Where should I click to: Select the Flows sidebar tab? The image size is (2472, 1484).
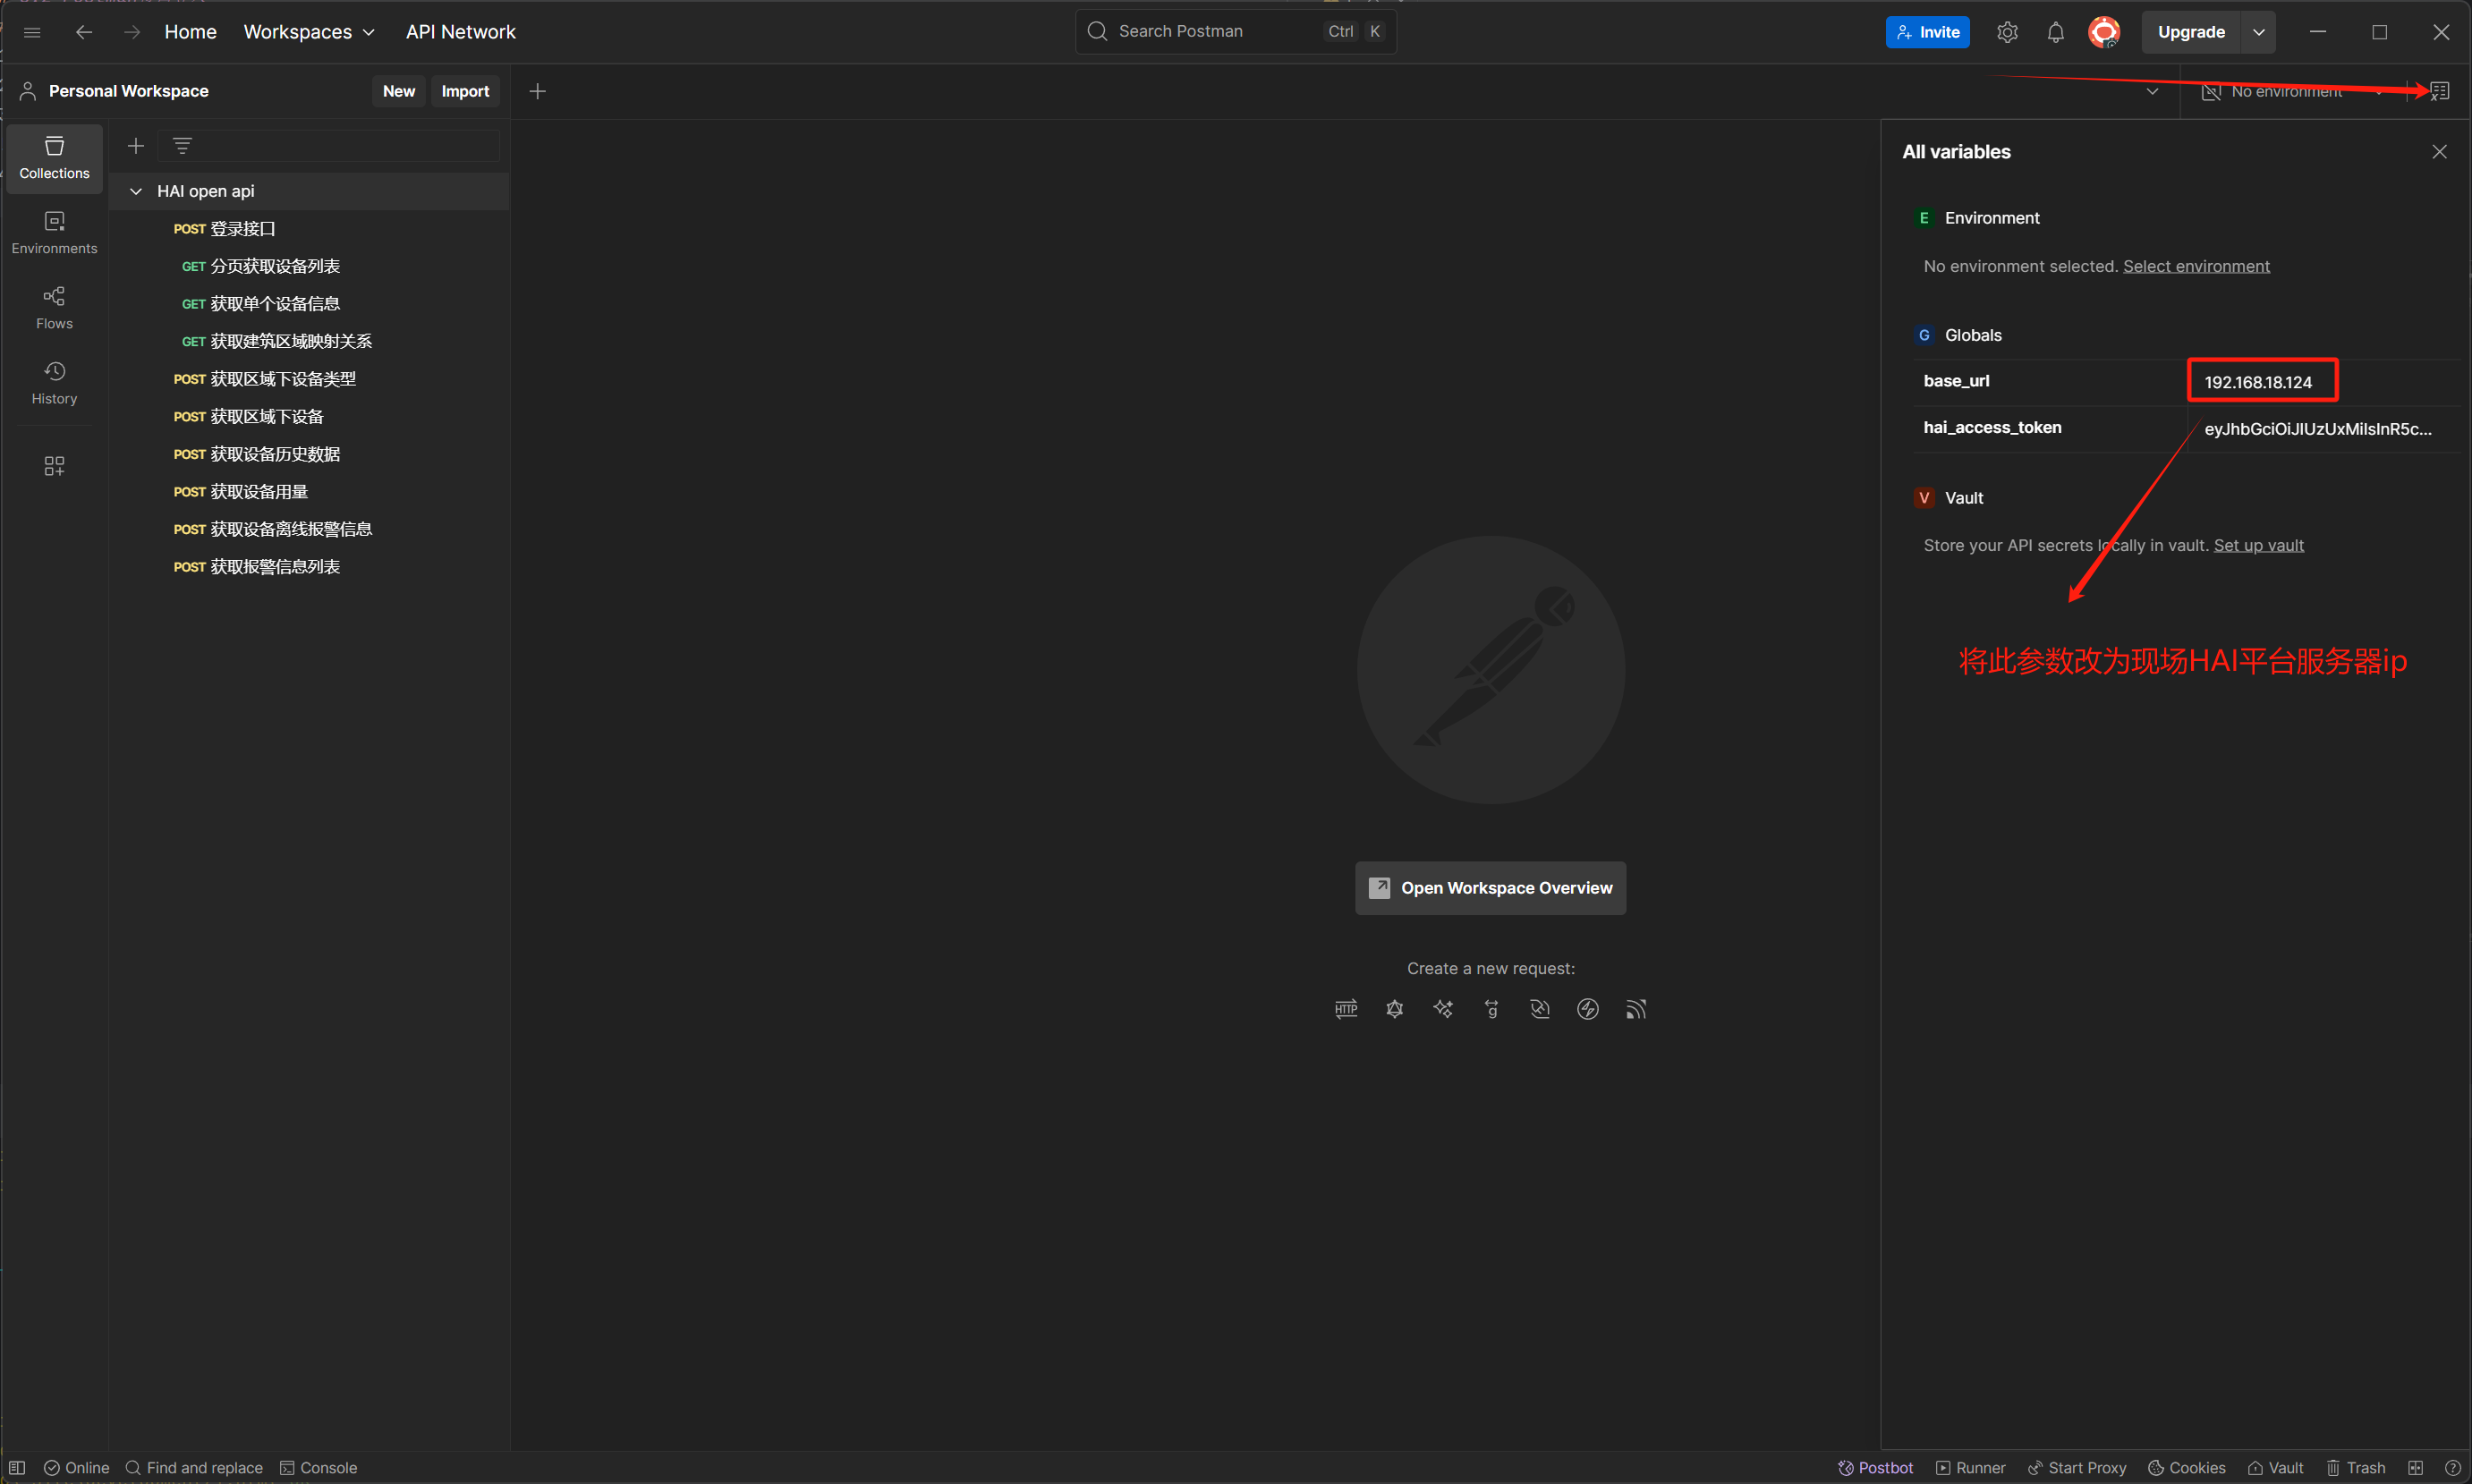(54, 308)
